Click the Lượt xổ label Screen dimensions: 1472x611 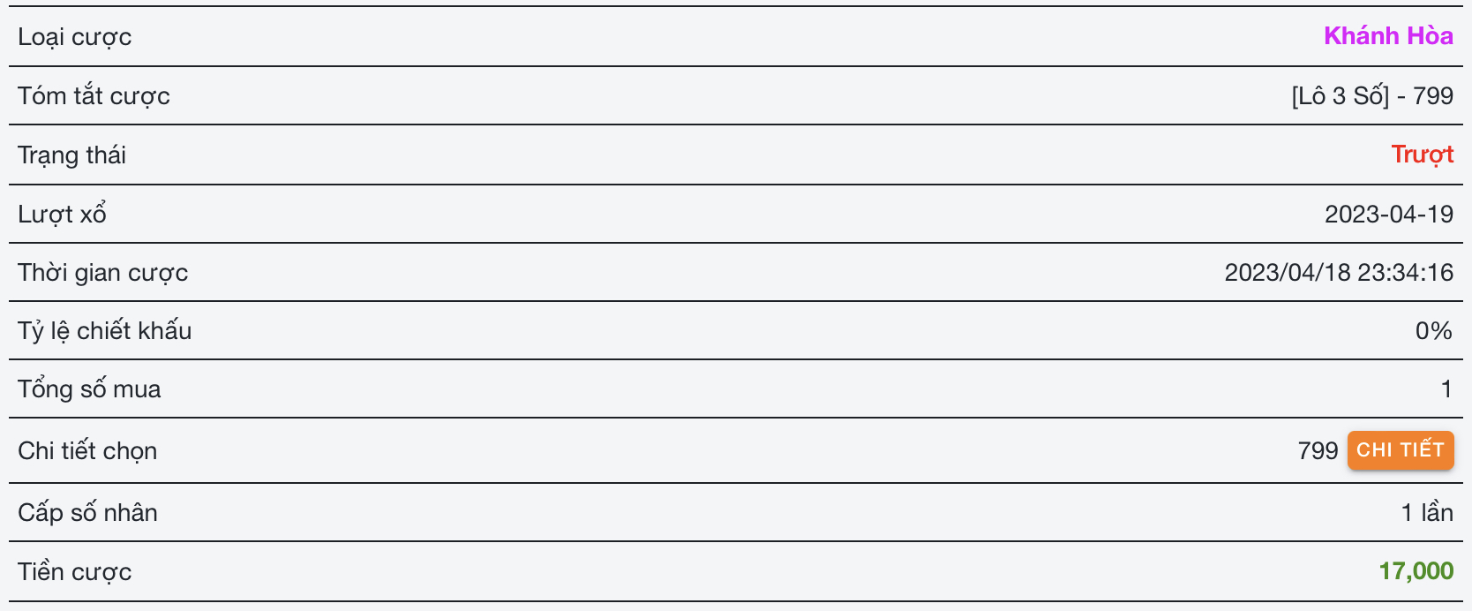[x=62, y=214]
